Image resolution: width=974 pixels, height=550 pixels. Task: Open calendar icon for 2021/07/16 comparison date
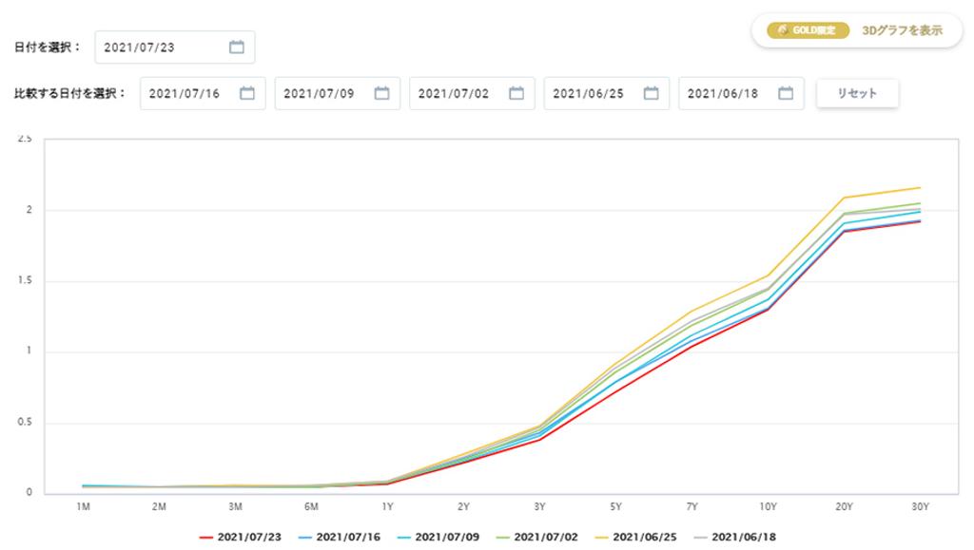pos(247,94)
